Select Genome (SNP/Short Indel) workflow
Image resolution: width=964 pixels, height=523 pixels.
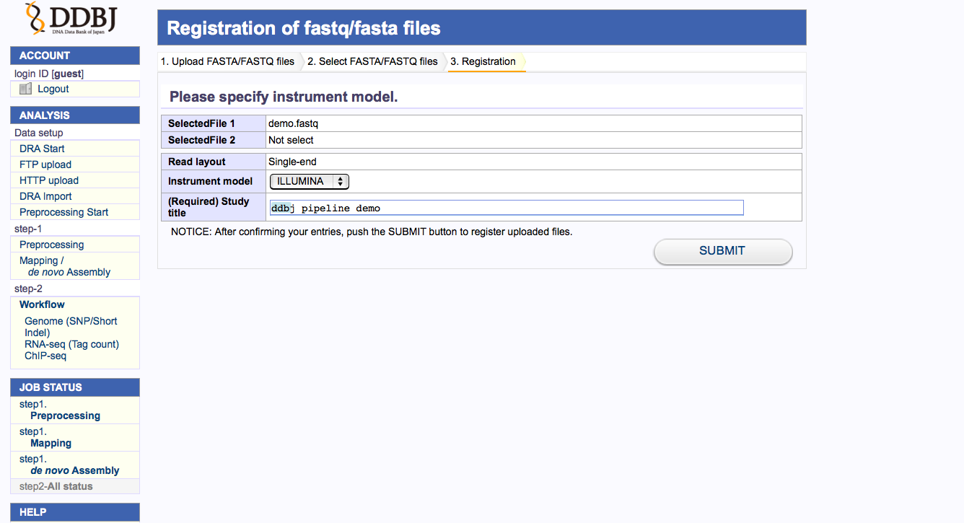pyautogui.click(x=71, y=327)
